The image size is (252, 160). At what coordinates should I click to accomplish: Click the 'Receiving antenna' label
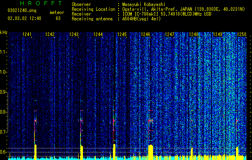tap(92, 19)
